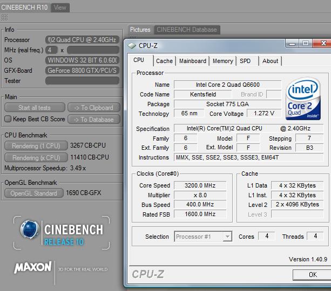Run Rendering (x CPU) benchmark
Viewport: 331px width, 291px height.
click(x=36, y=157)
